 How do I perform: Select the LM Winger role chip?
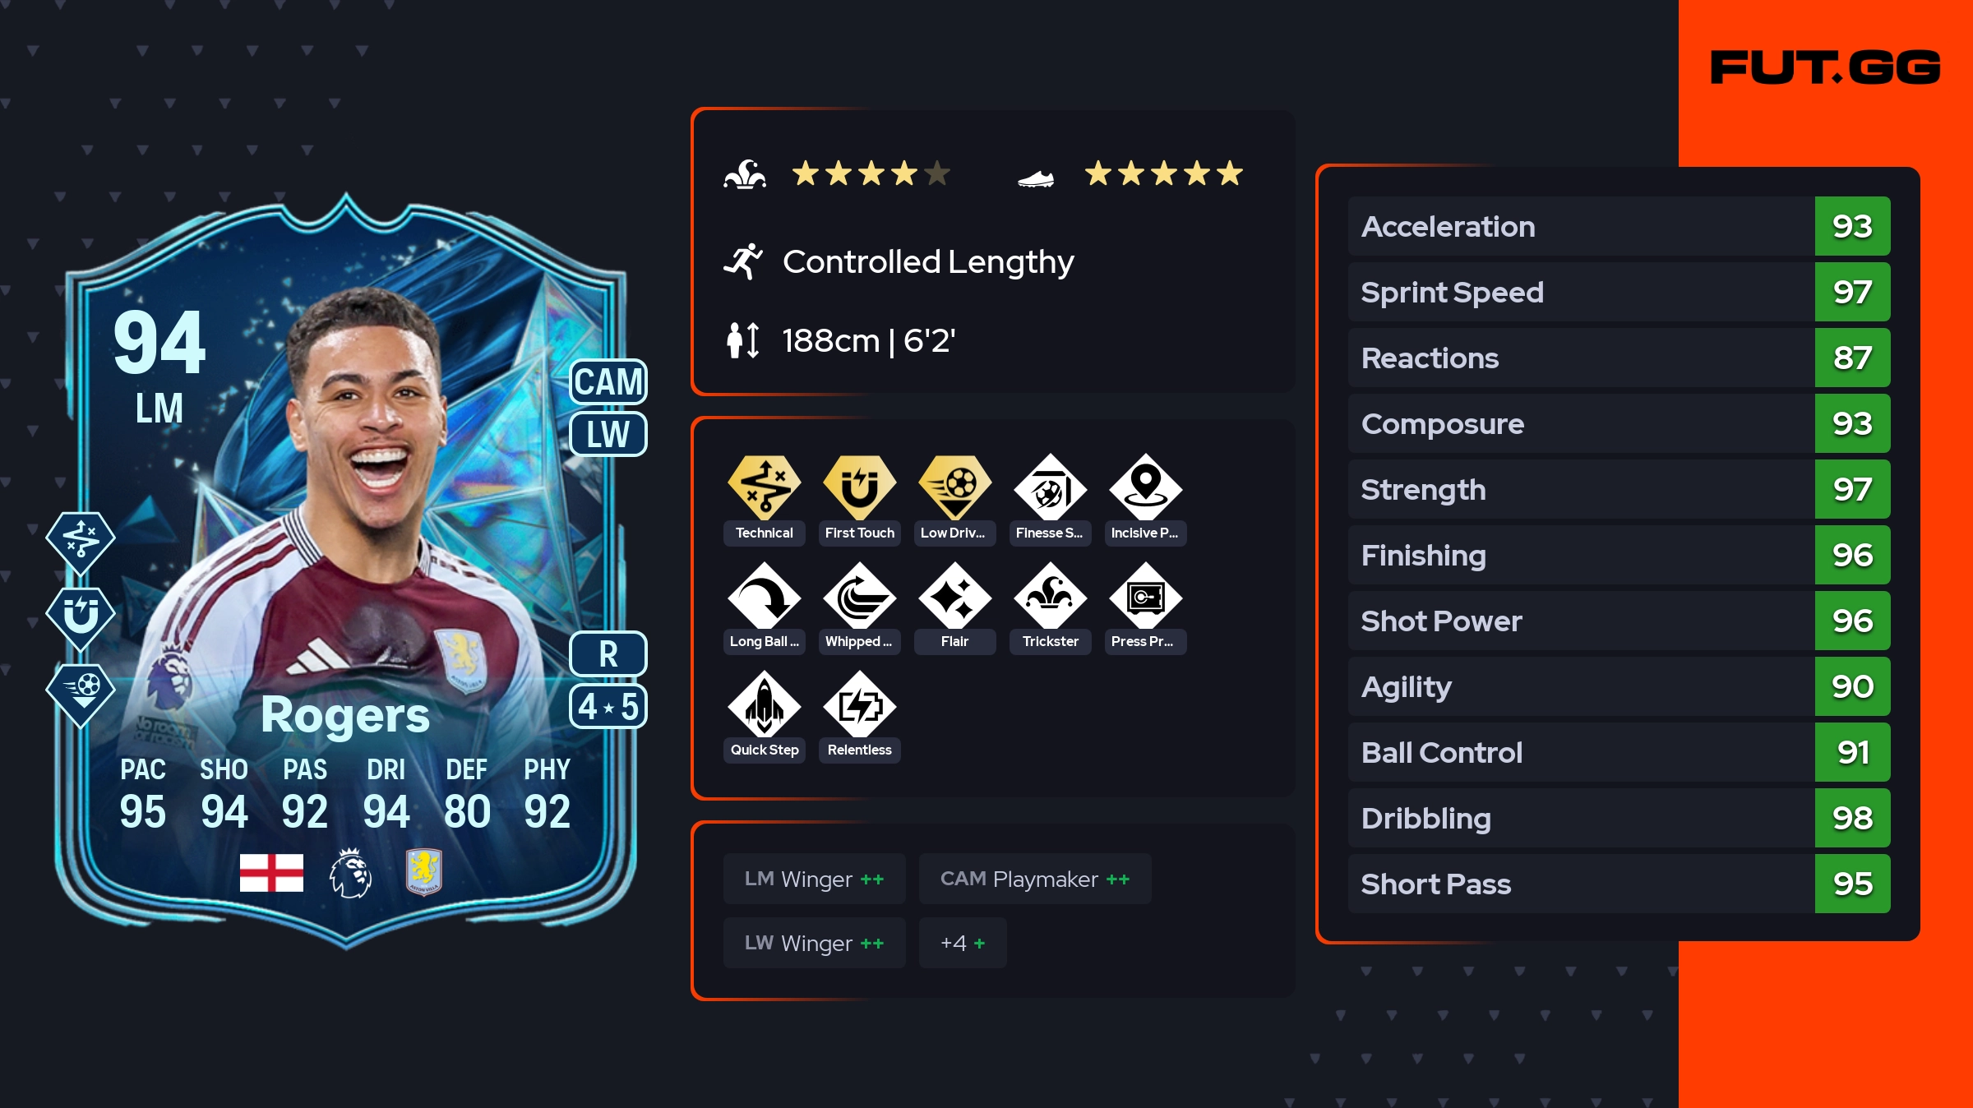click(814, 879)
